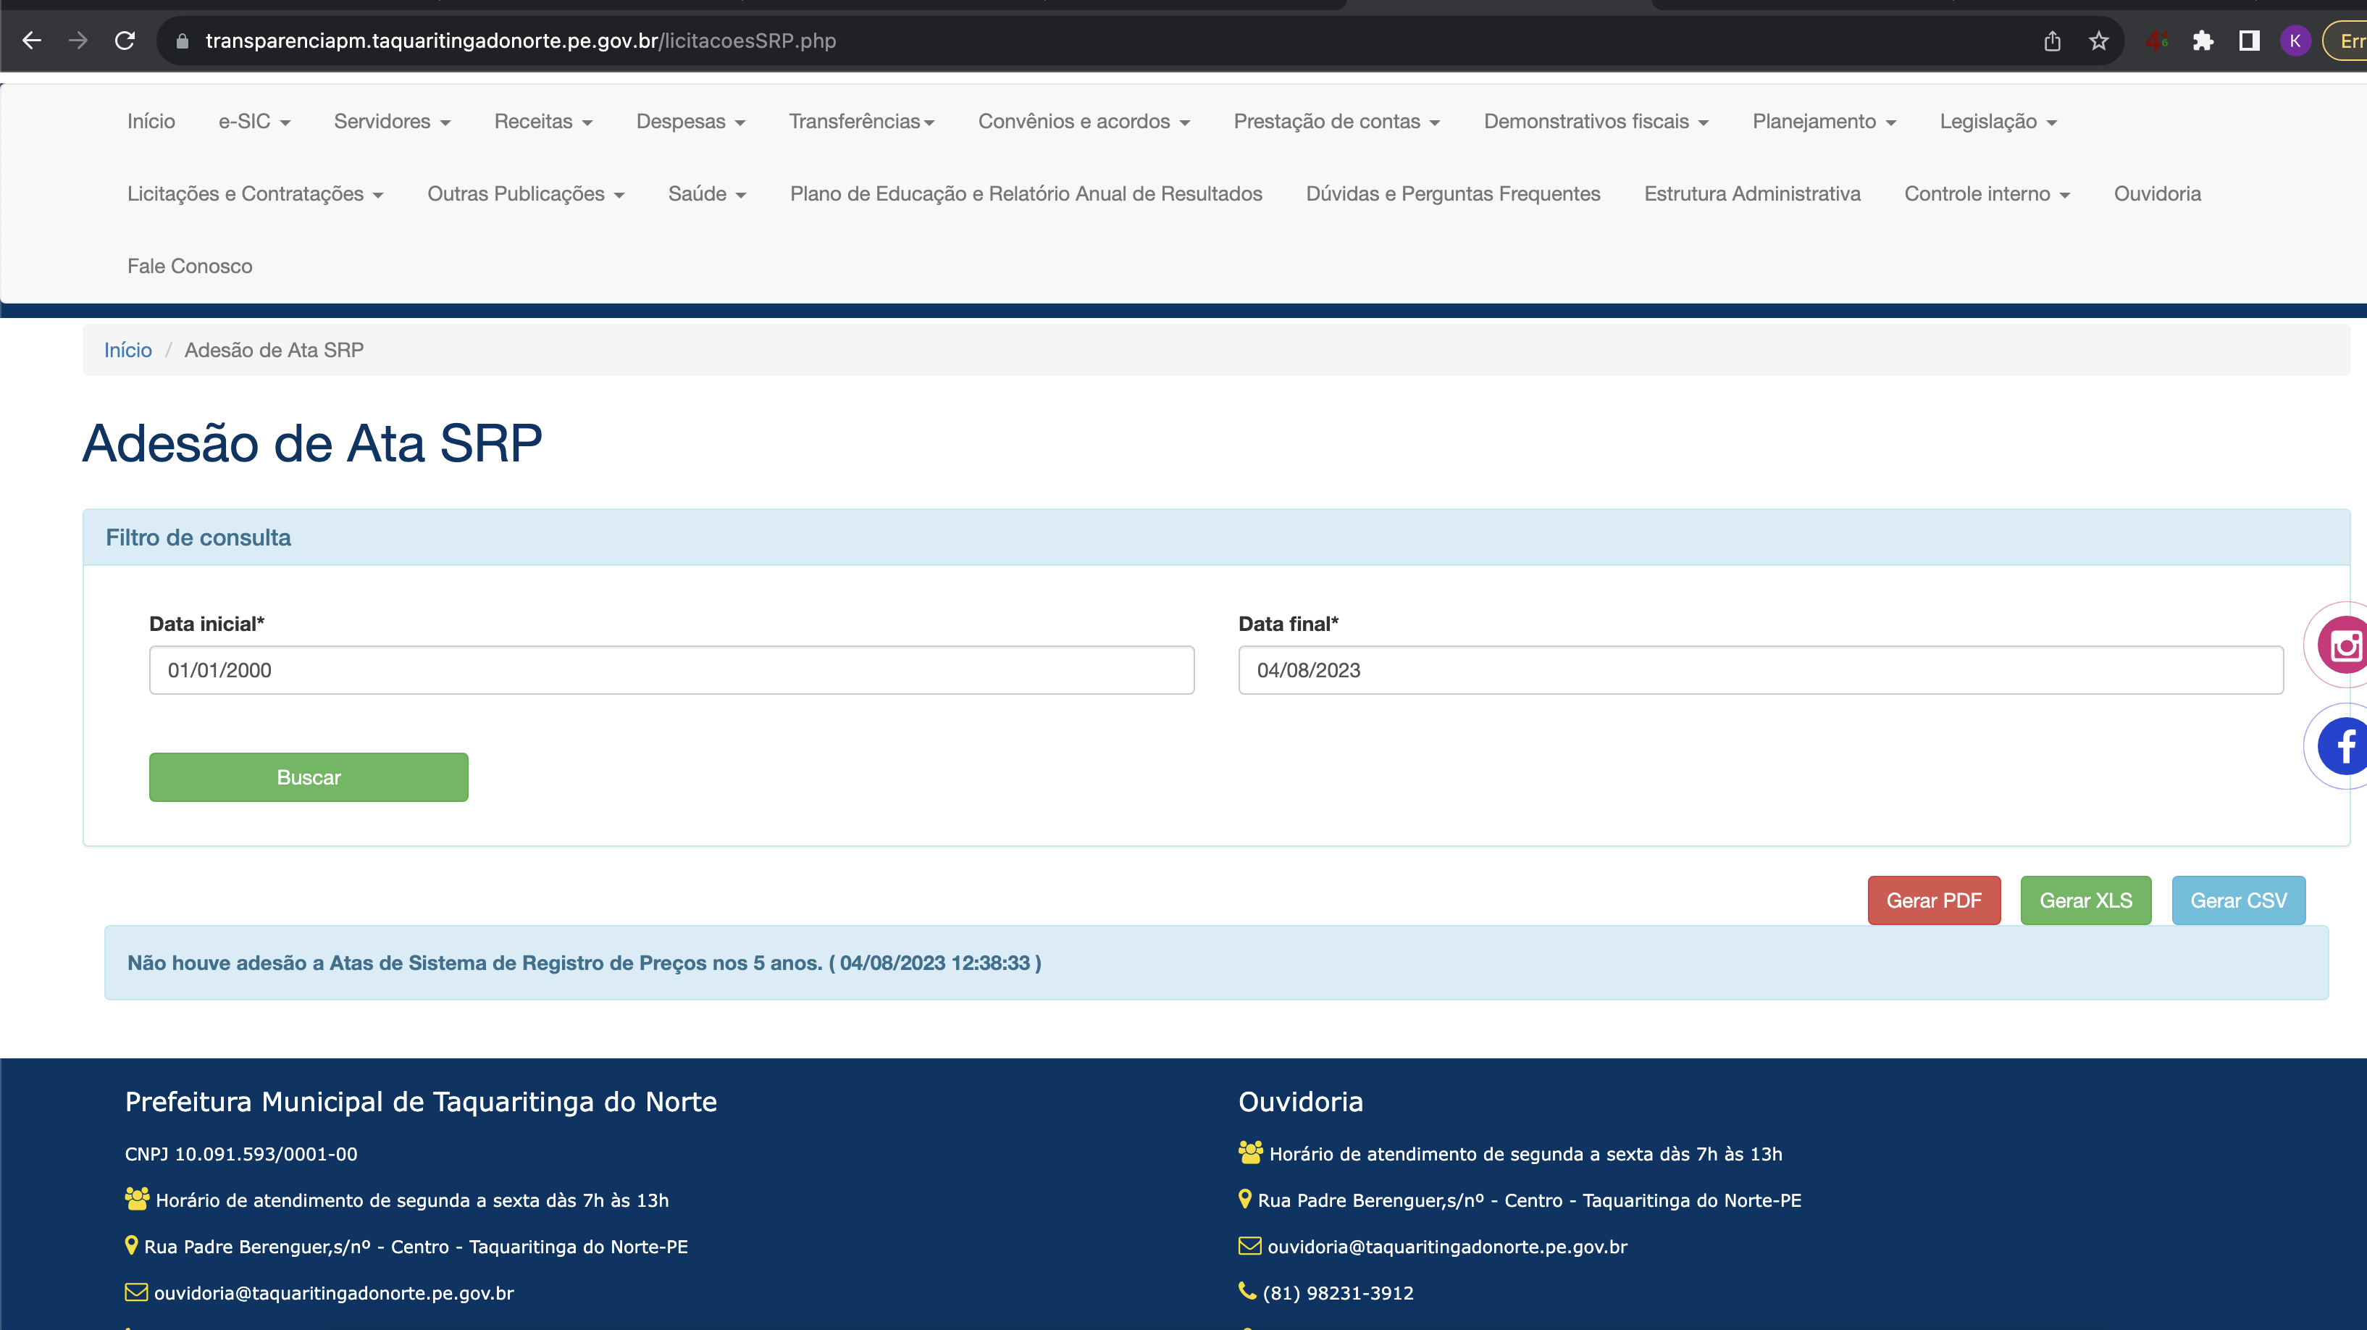Export results with Gerar CSV

coord(2237,900)
